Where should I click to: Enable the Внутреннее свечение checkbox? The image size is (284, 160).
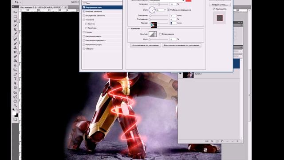click(84, 16)
